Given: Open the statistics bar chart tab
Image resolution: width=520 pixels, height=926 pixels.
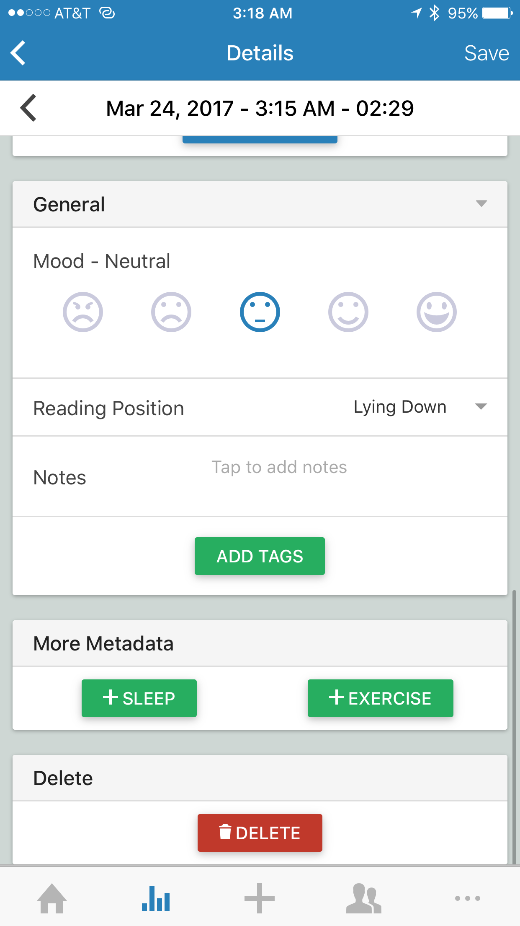Looking at the screenshot, I should [x=156, y=898].
